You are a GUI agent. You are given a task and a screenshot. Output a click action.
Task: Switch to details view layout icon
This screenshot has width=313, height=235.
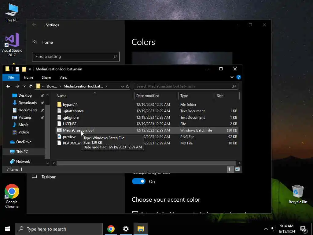pyautogui.click(x=230, y=170)
